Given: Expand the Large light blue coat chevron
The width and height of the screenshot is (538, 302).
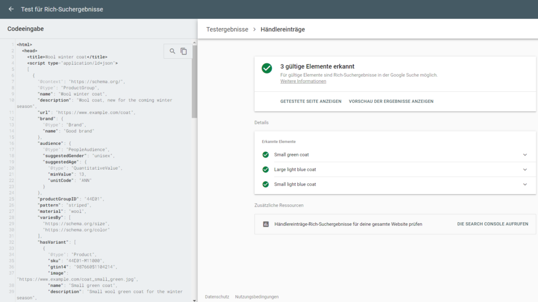Looking at the screenshot, I should point(524,170).
